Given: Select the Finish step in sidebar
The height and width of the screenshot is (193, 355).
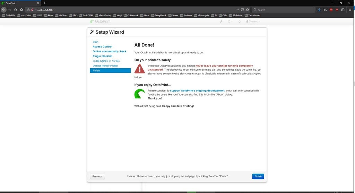Looking at the screenshot, I should pos(110,71).
